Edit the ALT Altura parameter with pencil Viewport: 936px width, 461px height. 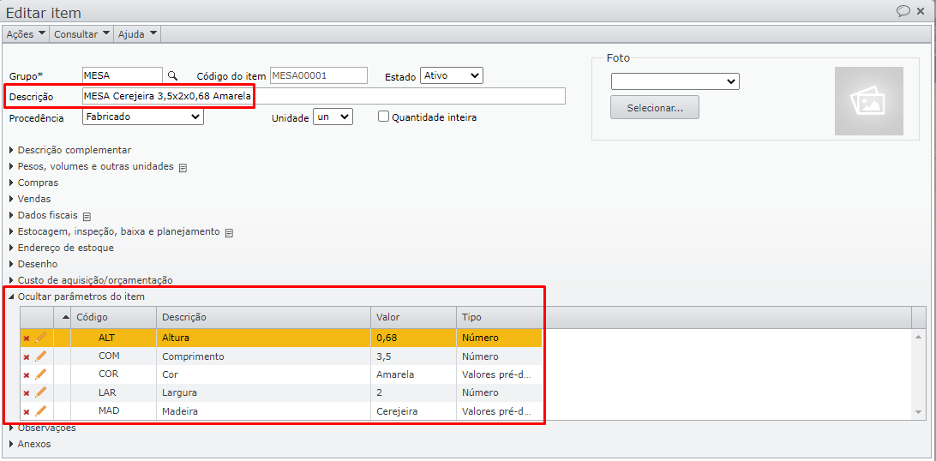(x=40, y=338)
